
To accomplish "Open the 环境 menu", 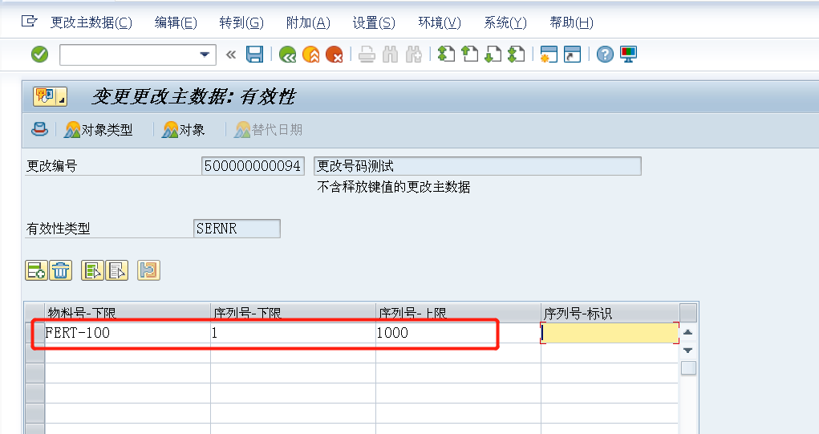I will pos(440,22).
